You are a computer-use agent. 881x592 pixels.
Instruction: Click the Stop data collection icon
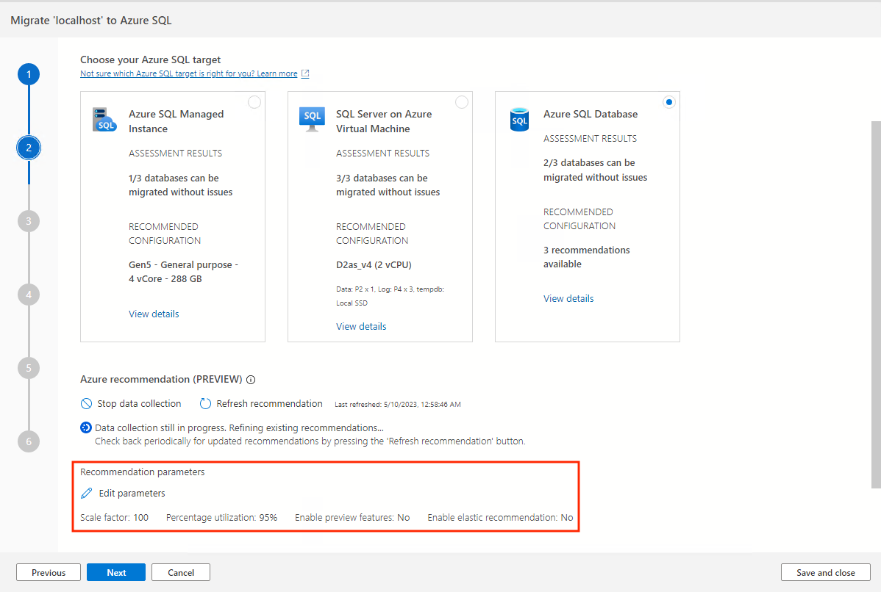[x=86, y=404]
